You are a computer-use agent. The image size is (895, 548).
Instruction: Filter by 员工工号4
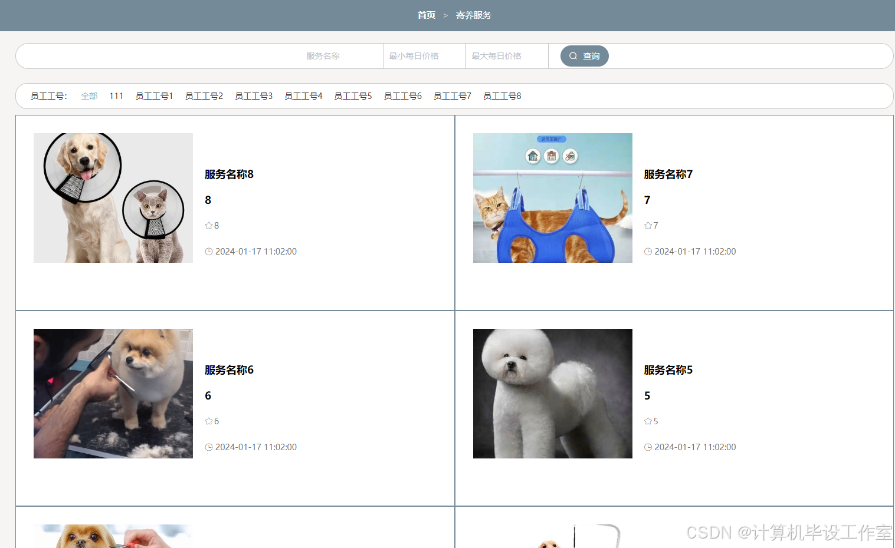[303, 96]
